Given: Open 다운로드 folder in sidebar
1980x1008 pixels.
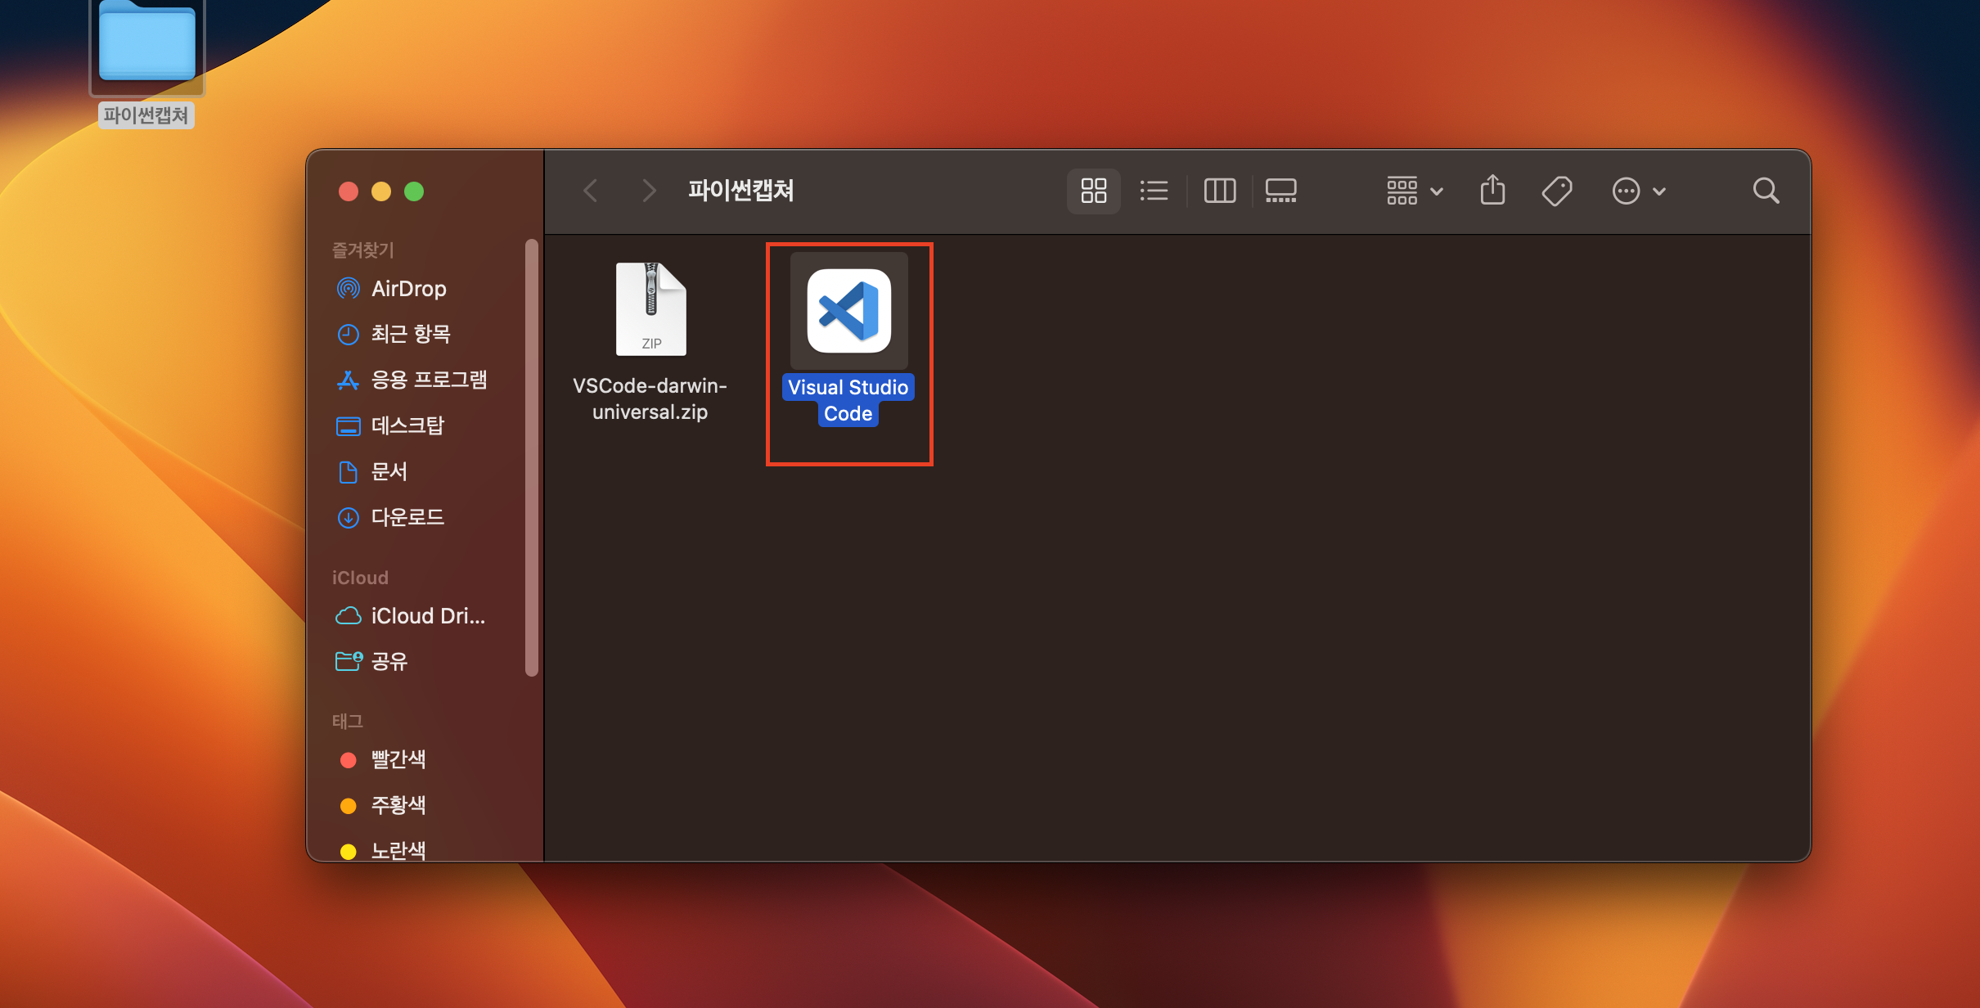Looking at the screenshot, I should pyautogui.click(x=407, y=517).
